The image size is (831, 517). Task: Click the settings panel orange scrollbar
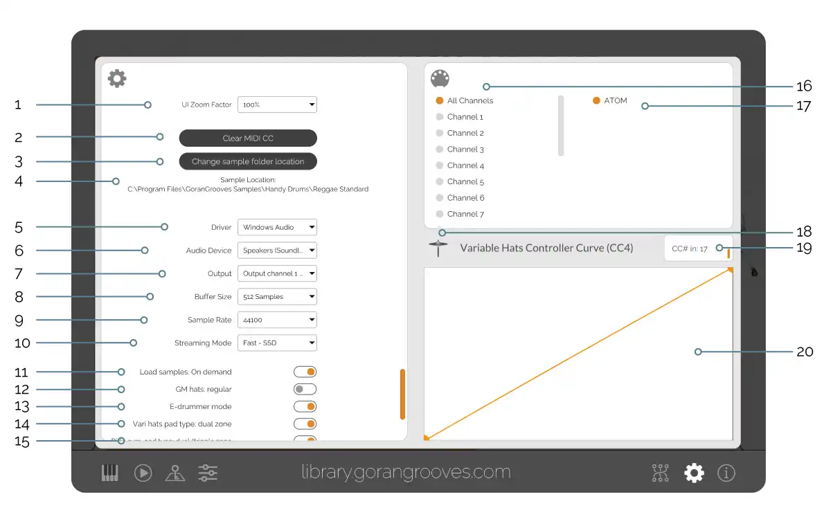click(x=402, y=394)
